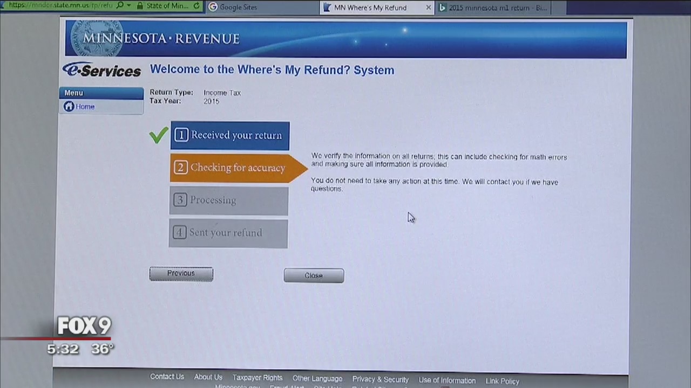This screenshot has height=388, width=691.
Task: Open the Privacy & Security link
Action: (380, 379)
